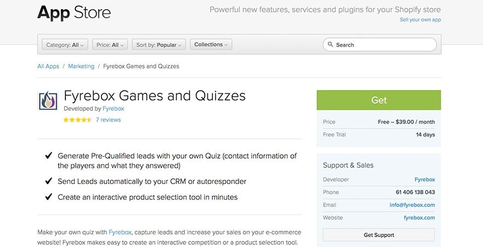Click Fyrebox in the Developed by line
The image size is (483, 247).
point(113,109)
